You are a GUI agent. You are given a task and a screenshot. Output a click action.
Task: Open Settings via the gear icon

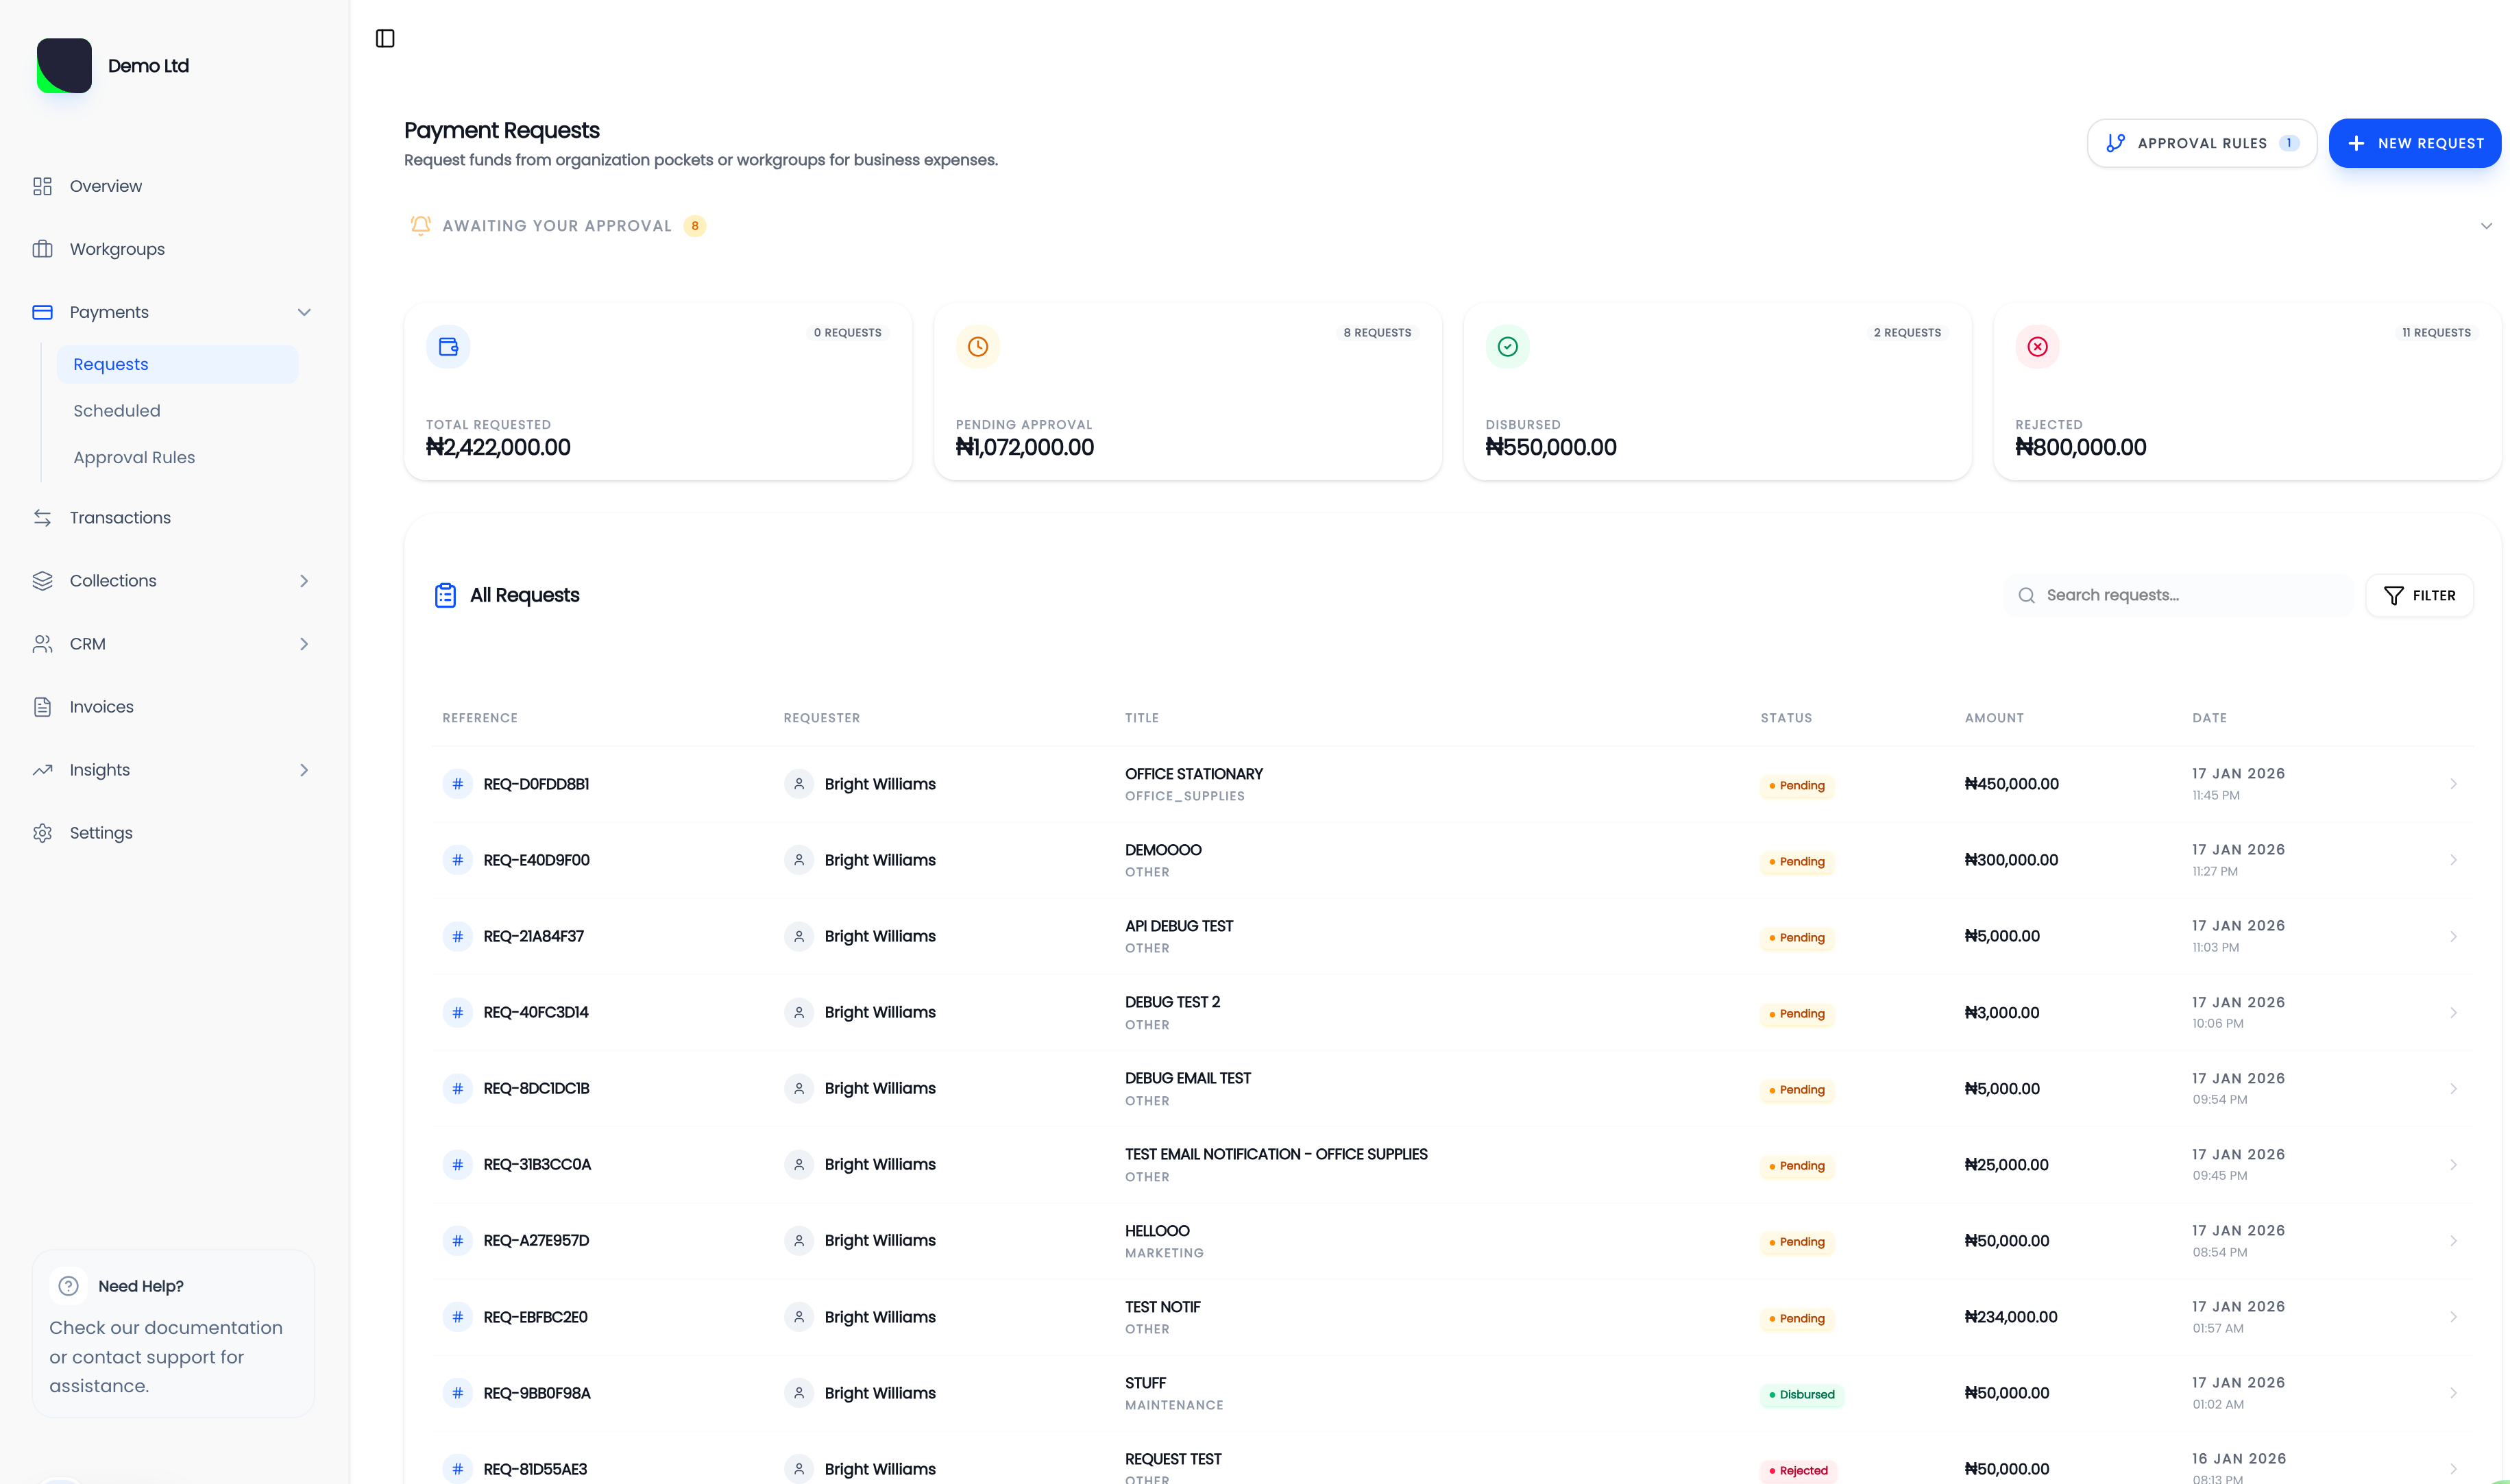pyautogui.click(x=42, y=832)
